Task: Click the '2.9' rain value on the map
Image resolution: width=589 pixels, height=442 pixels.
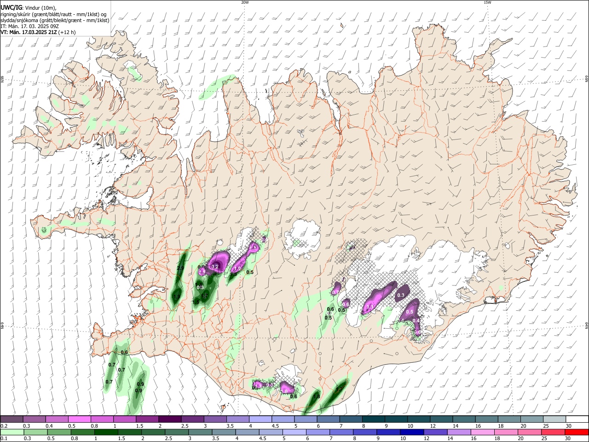Action: (180, 268)
